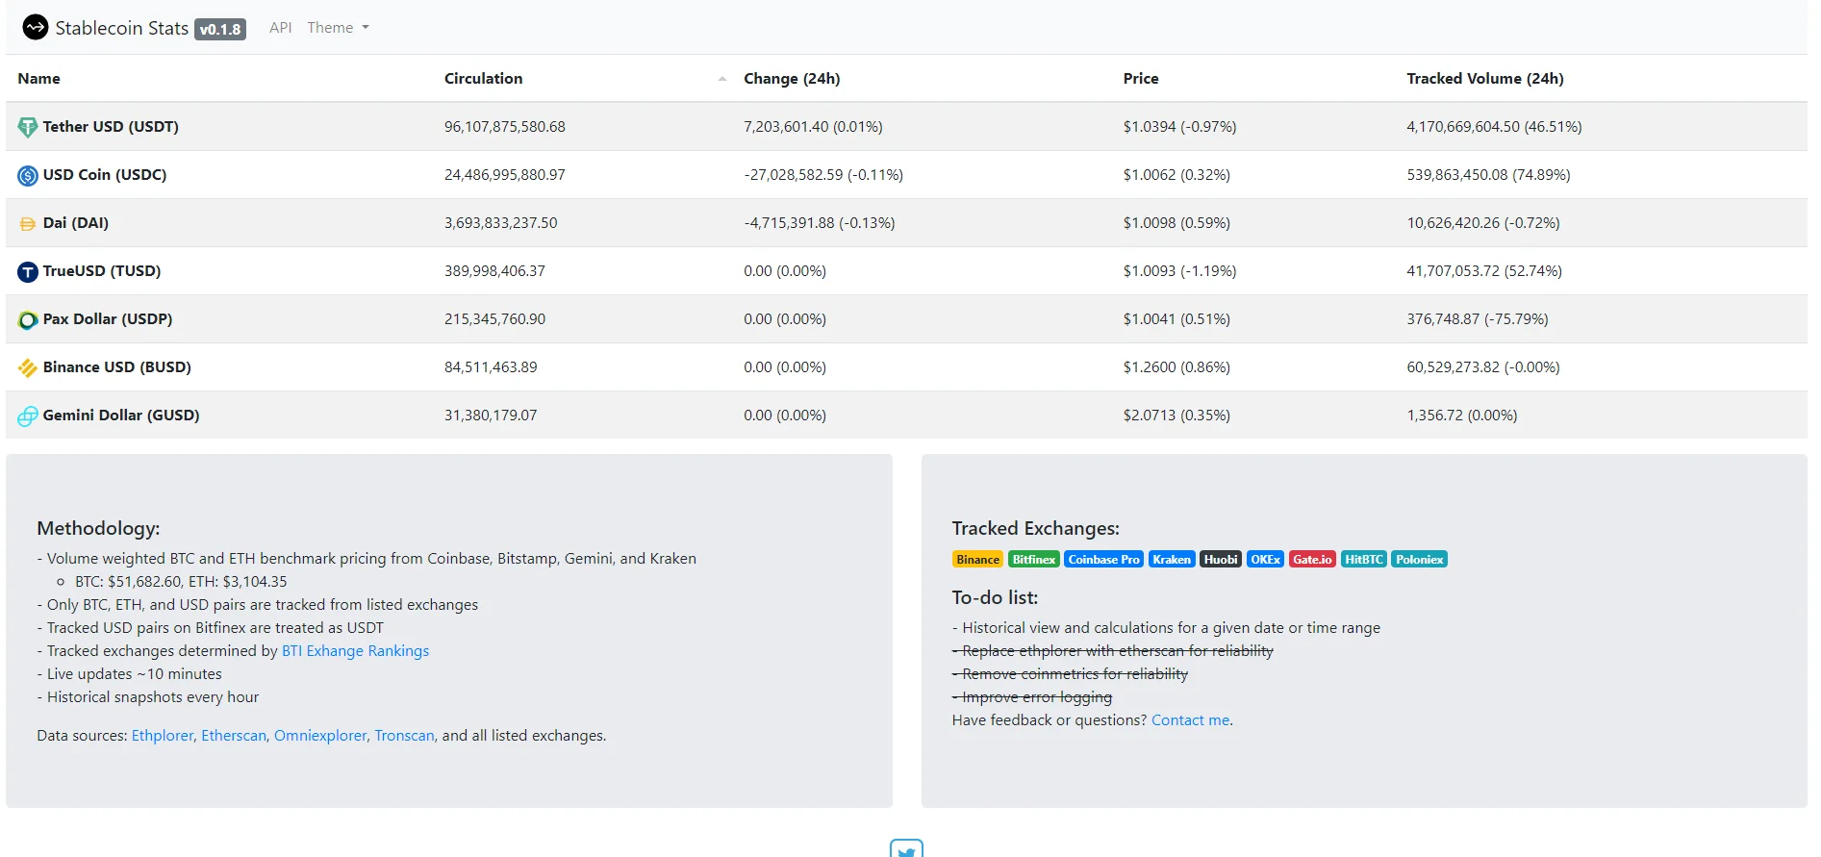Click the Tether USD coin icon
This screenshot has width=1821, height=857.
click(x=28, y=127)
